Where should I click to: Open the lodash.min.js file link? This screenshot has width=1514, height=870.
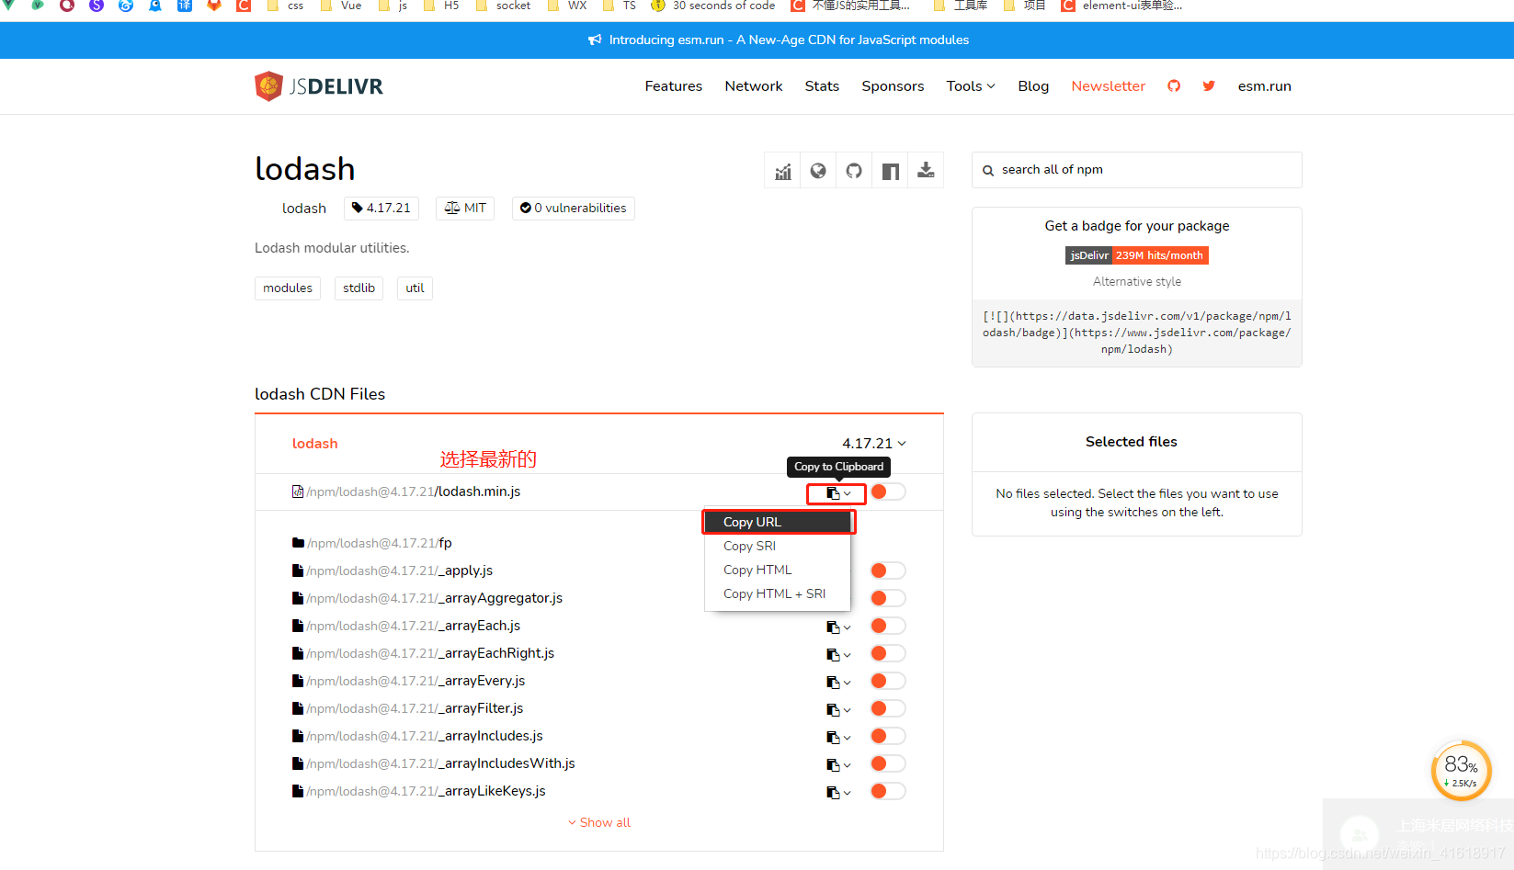coord(414,491)
